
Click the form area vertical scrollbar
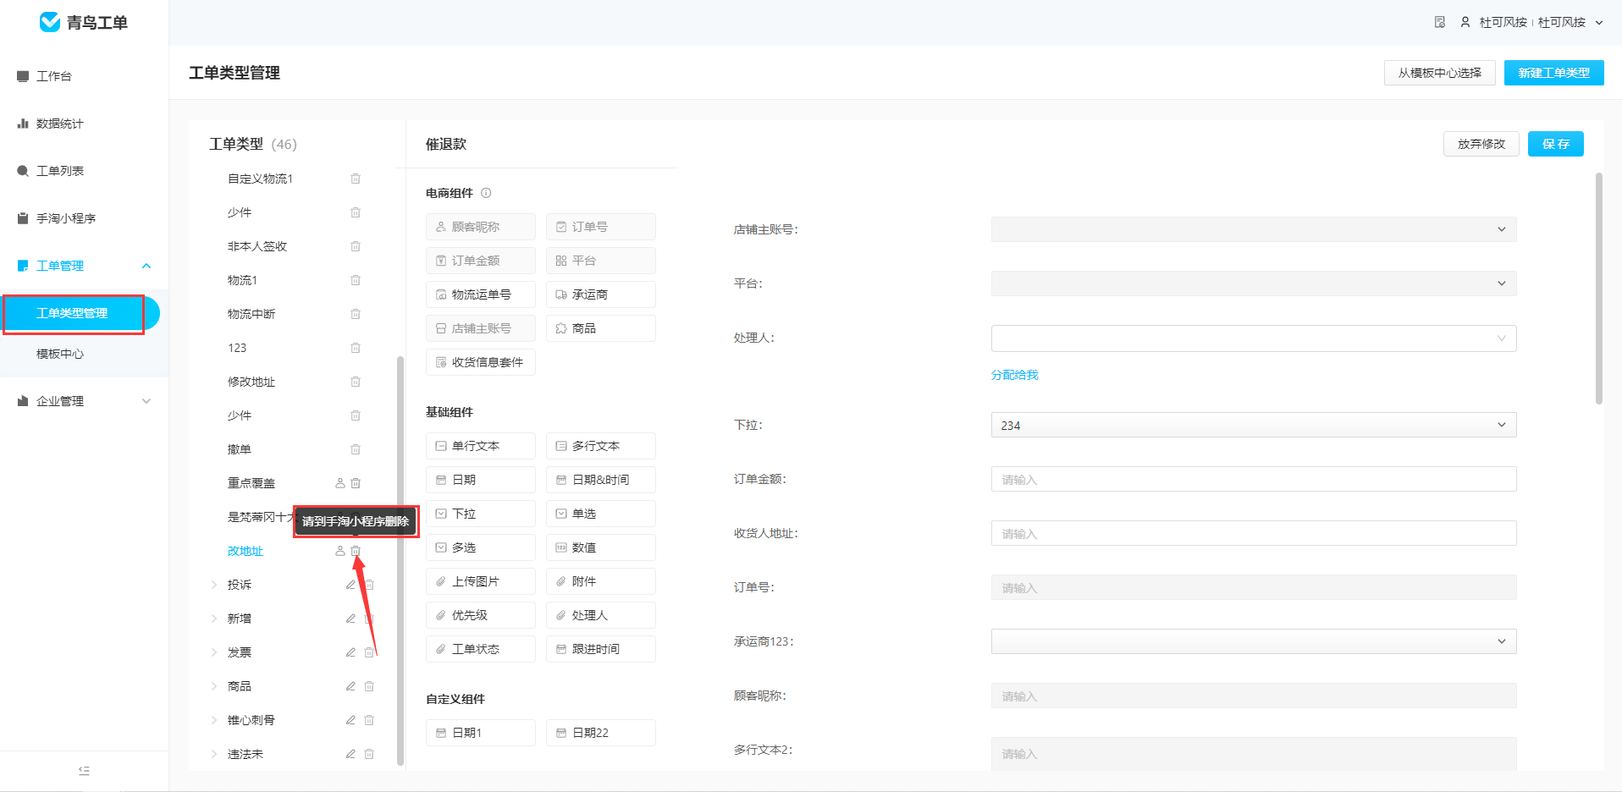1598,289
